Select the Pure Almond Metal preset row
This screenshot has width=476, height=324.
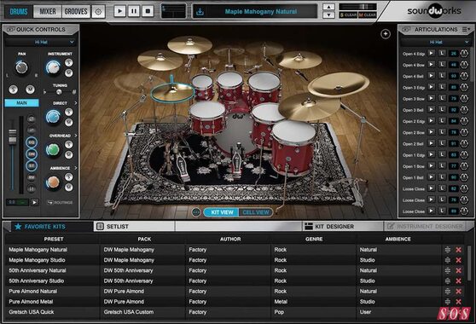pyautogui.click(x=224, y=302)
